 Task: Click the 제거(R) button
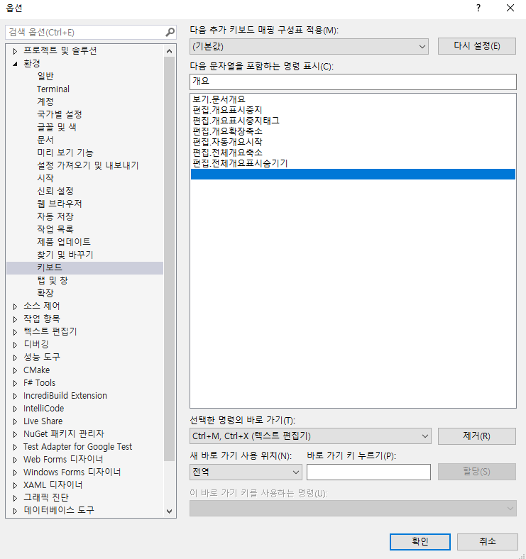point(477,436)
